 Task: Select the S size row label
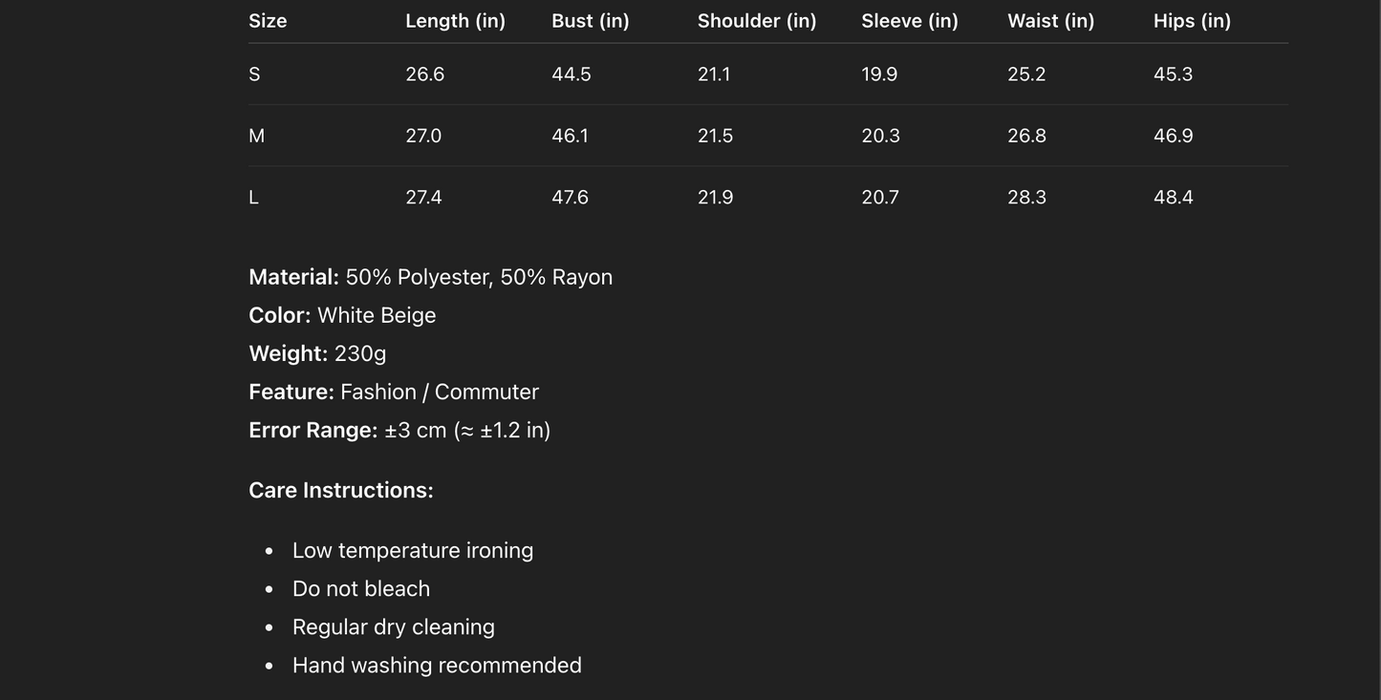tap(254, 74)
